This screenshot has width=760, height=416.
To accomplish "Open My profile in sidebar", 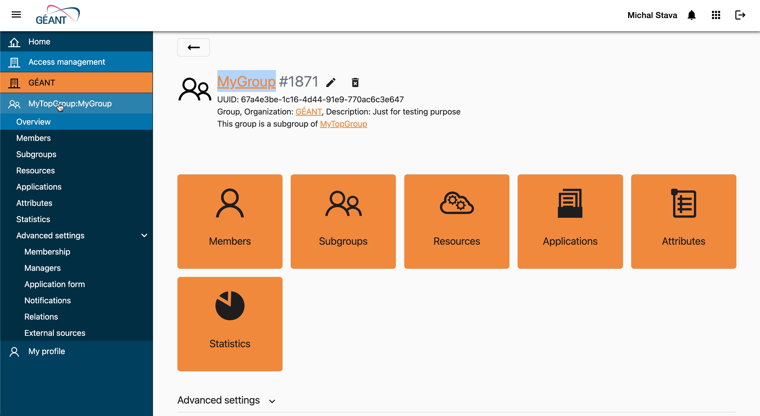I will coord(76,351).
